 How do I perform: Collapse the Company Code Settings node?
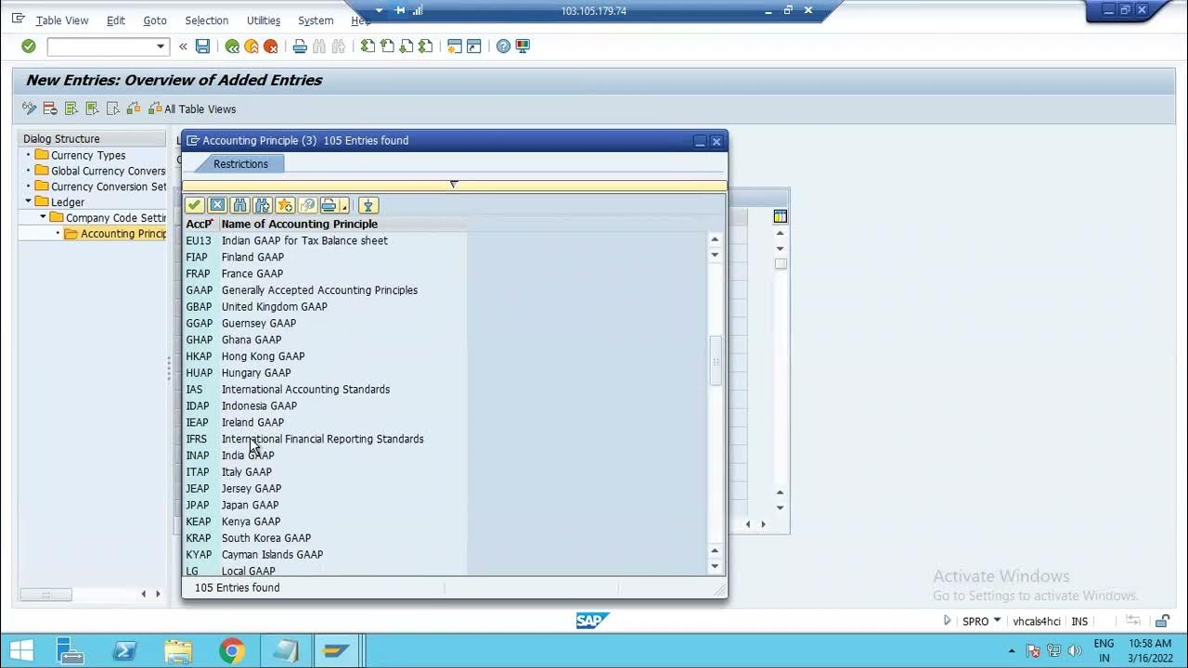(x=43, y=217)
